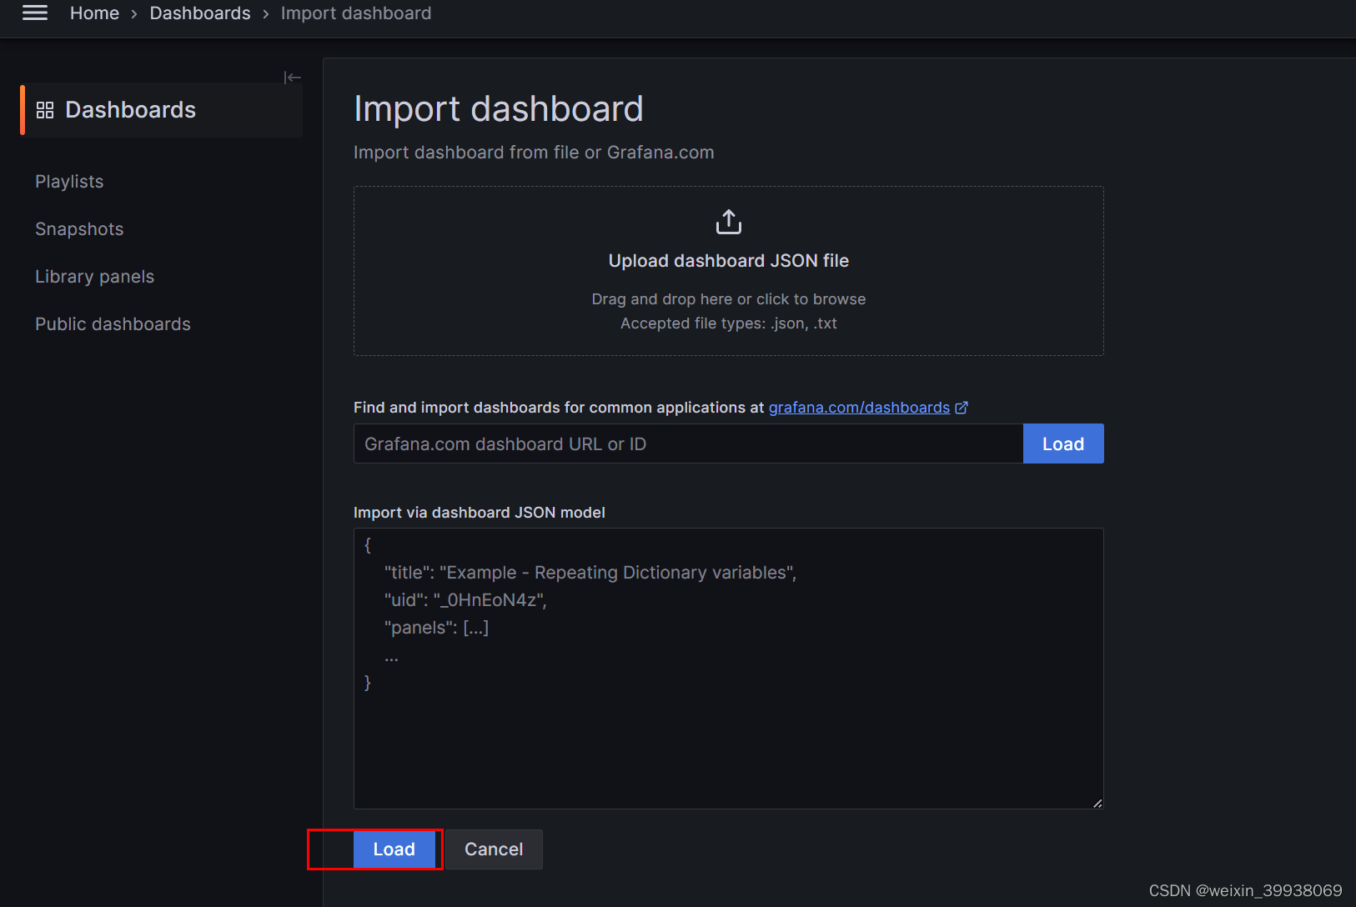
Task: Click the JSON text area resize handle
Action: click(1097, 803)
